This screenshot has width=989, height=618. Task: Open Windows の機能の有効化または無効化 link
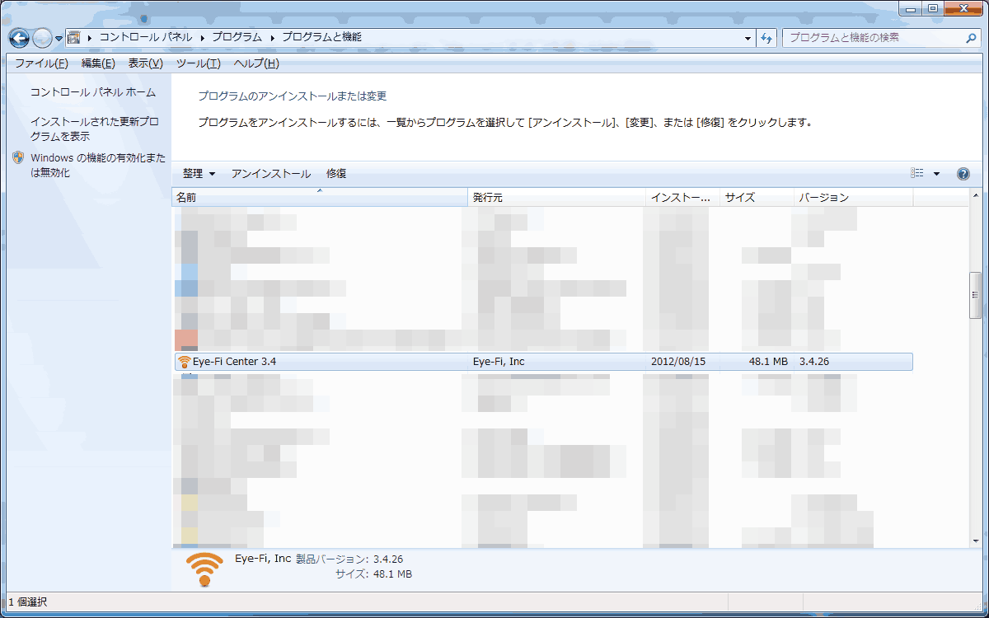tap(97, 165)
